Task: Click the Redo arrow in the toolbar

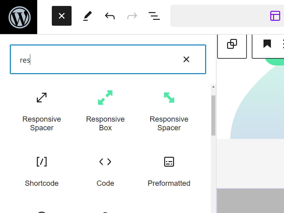Action: [132, 16]
